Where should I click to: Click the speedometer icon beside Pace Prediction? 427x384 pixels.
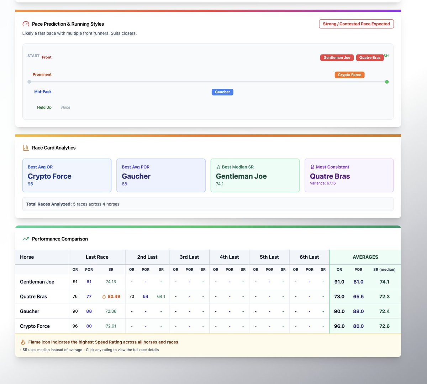(x=26, y=24)
